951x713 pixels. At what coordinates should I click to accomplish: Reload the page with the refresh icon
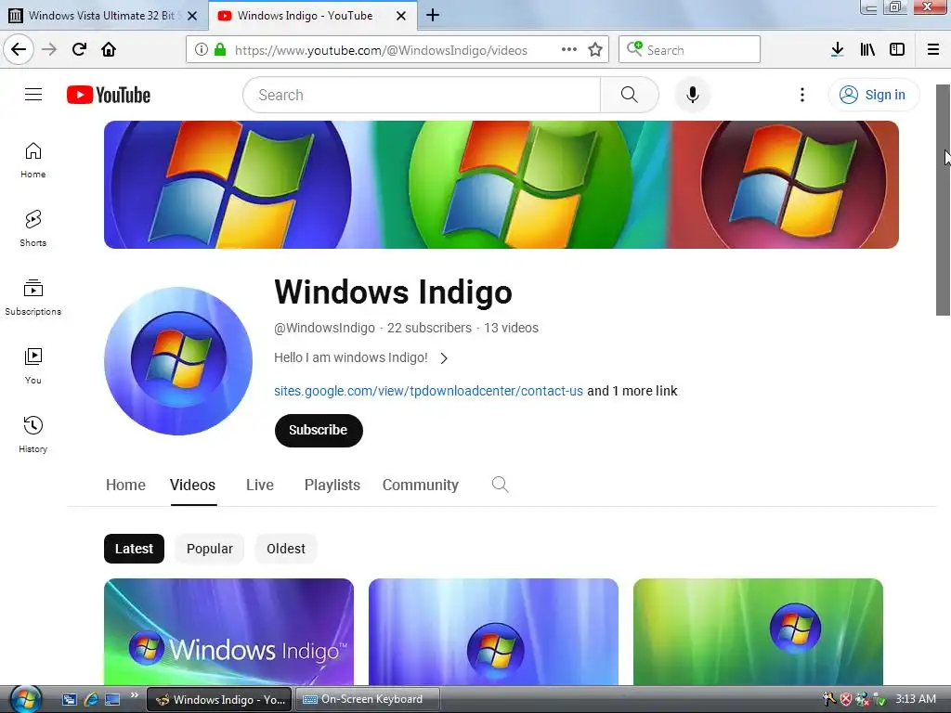[79, 49]
